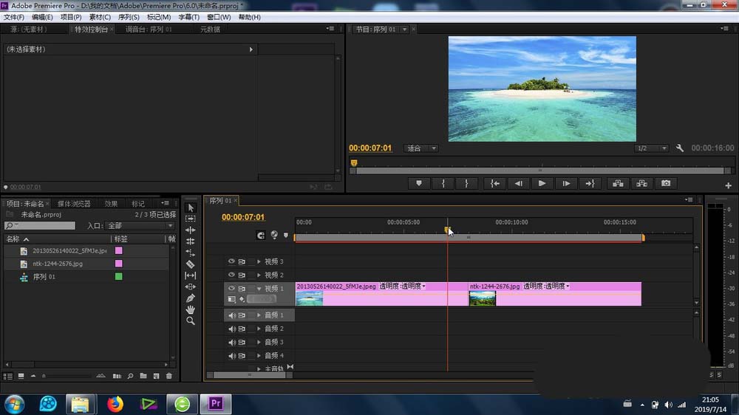Click the Snap magnet icon in timeline
Viewport: 739px width, 415px height.
point(261,236)
